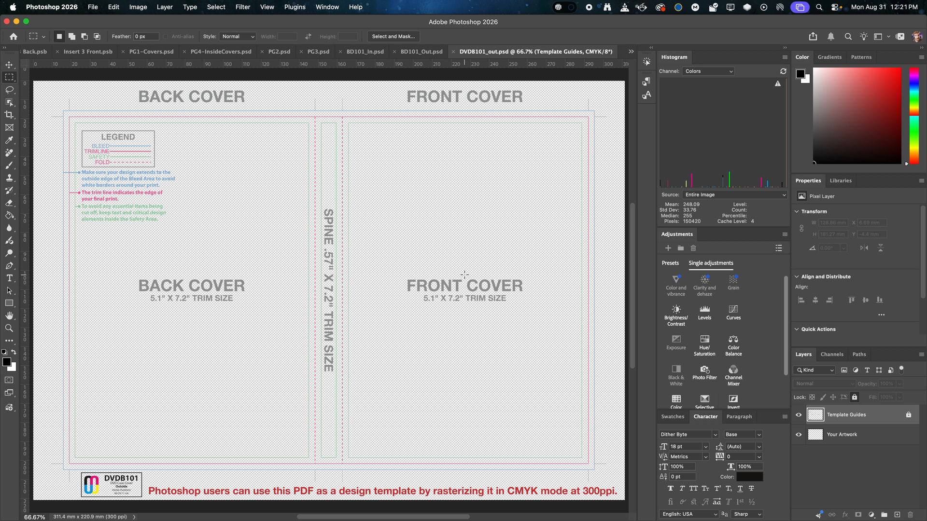Image resolution: width=927 pixels, height=521 pixels.
Task: Choose the Eyedropper tool
Action: coord(9,140)
